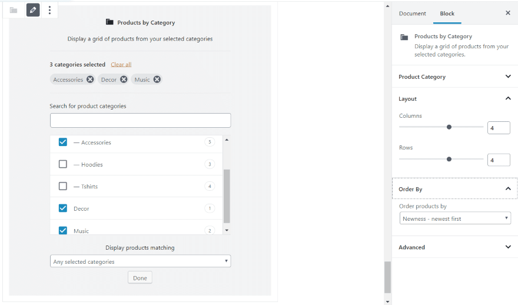This screenshot has height=305, width=518.
Task: Click the Clear all link
Action: 121,64
